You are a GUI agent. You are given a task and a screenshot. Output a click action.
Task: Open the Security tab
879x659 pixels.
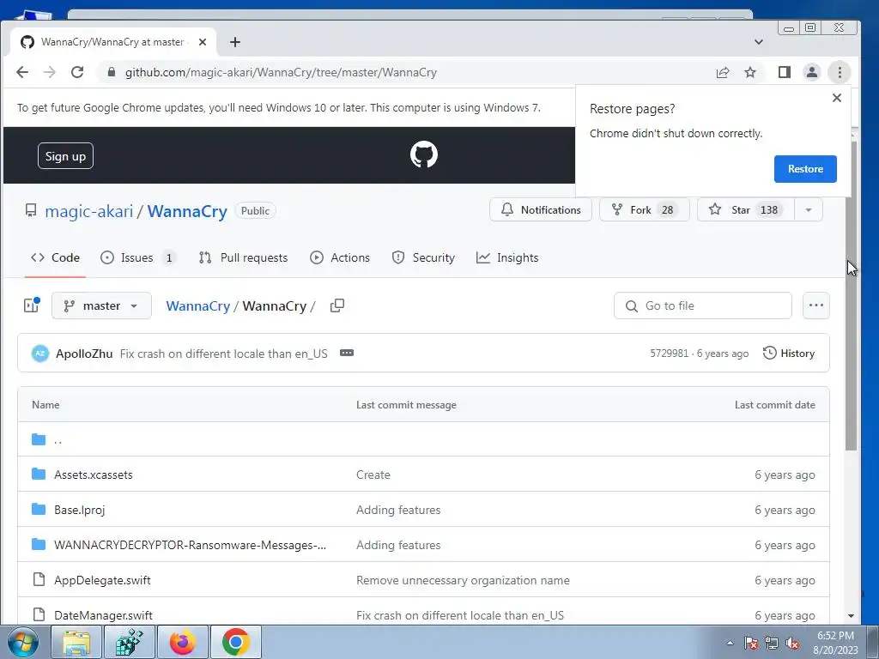423,257
